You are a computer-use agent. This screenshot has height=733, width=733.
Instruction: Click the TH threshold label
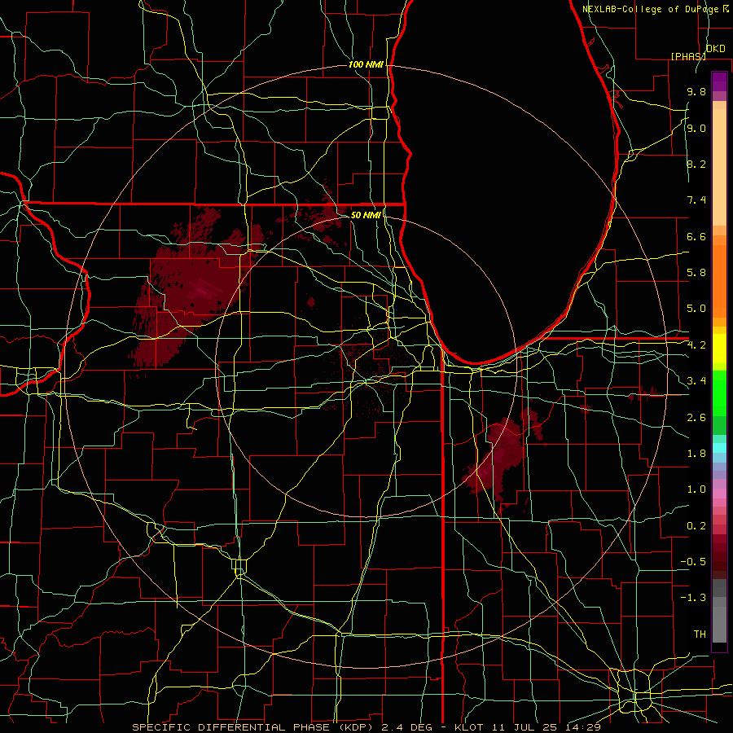(x=700, y=634)
